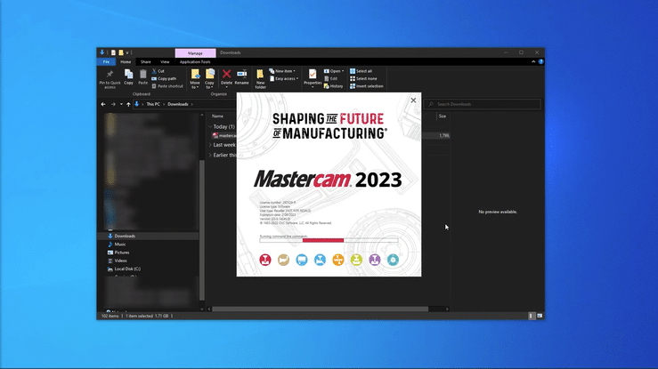Click the Cut scissors command
Screen dimensions: 658x369
(158, 71)
